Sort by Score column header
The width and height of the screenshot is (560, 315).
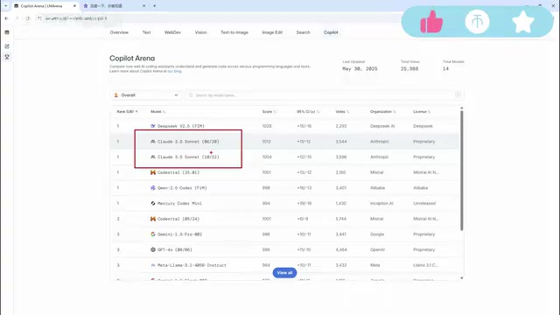pyautogui.click(x=269, y=112)
